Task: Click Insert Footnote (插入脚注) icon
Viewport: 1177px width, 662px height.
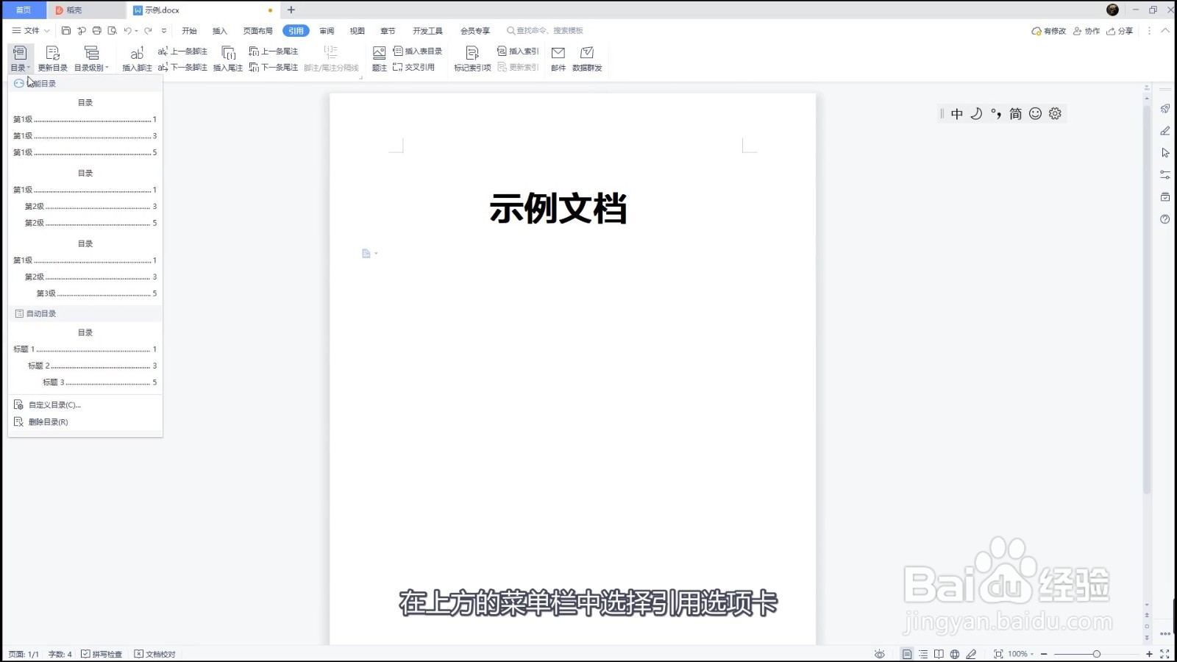Action: pyautogui.click(x=137, y=59)
